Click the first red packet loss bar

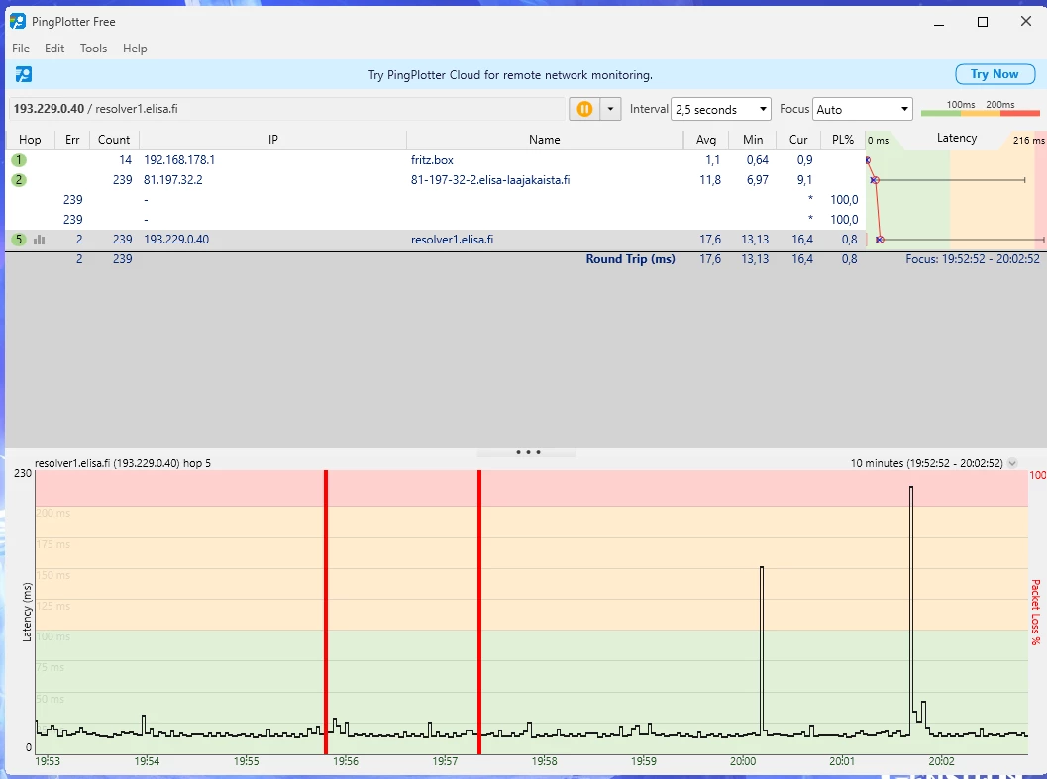326,612
